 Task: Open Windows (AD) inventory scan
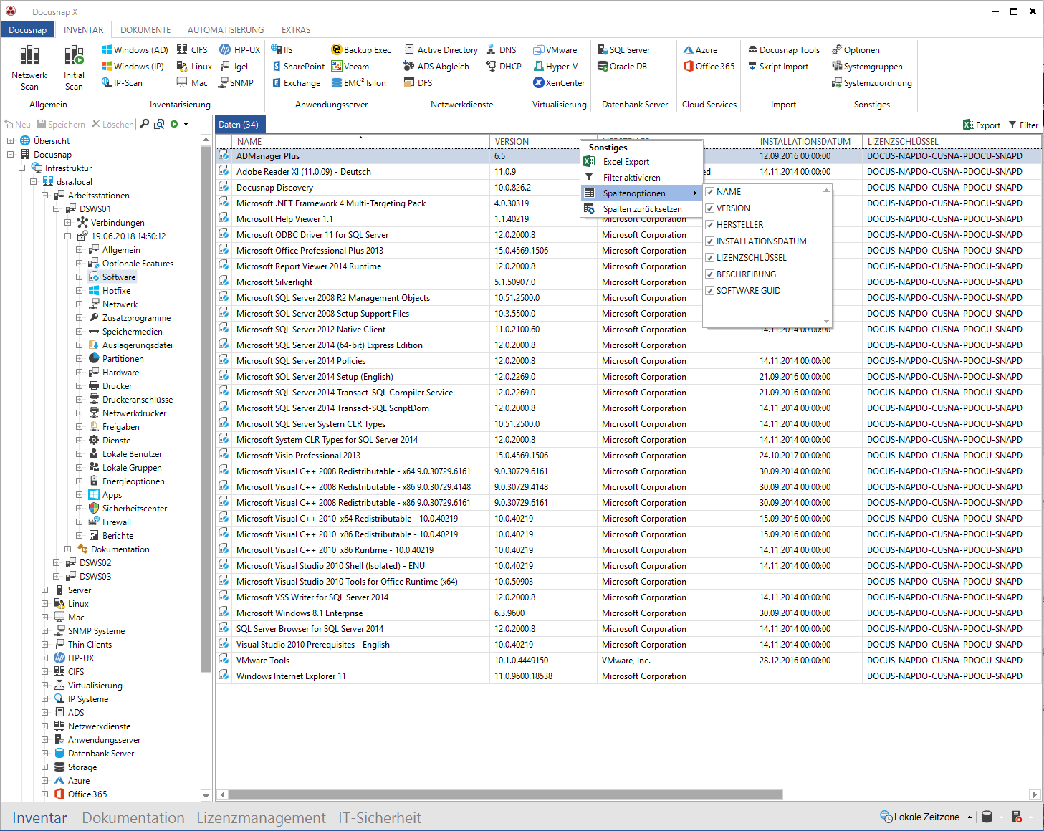point(134,50)
